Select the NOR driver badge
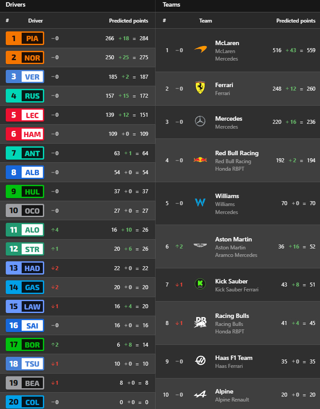The width and height of the screenshot is (320, 409). pos(25,57)
